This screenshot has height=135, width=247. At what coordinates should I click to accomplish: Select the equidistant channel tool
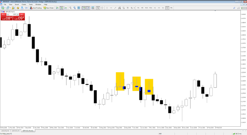119,8
